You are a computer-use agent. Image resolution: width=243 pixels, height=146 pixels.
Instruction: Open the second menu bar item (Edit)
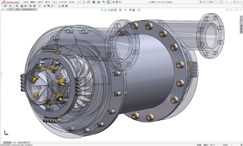33,2
